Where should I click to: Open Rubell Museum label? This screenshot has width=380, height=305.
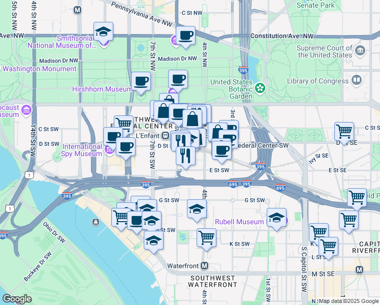[239, 222]
